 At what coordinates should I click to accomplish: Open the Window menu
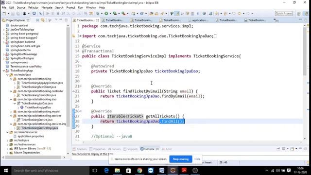91,8
